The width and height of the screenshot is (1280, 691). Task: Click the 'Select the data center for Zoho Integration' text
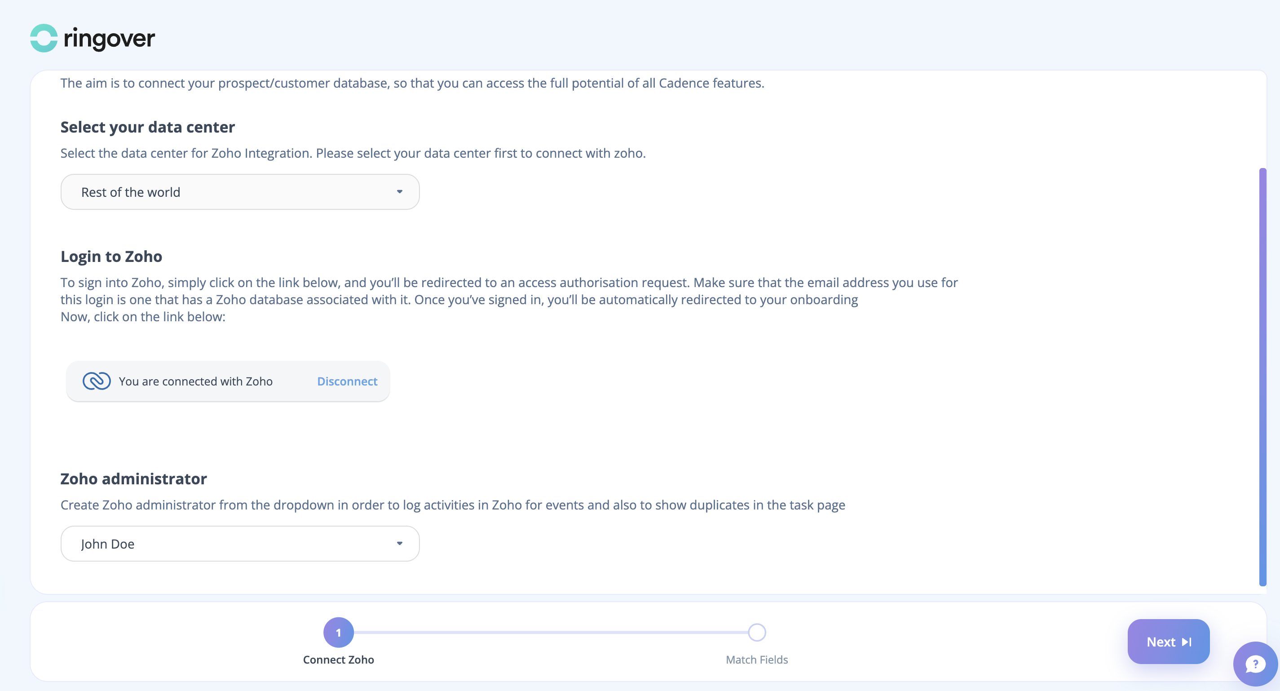point(353,153)
